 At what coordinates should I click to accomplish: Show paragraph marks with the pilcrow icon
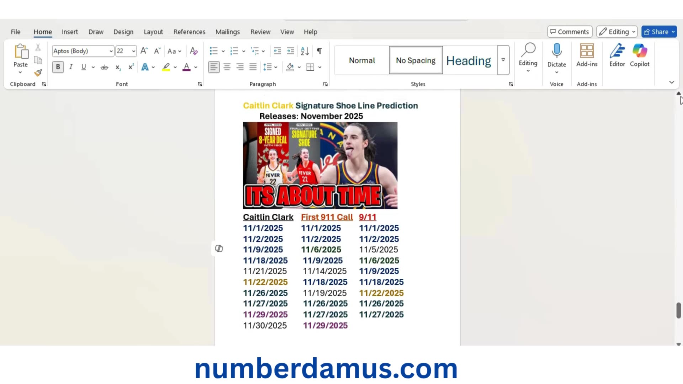(319, 51)
